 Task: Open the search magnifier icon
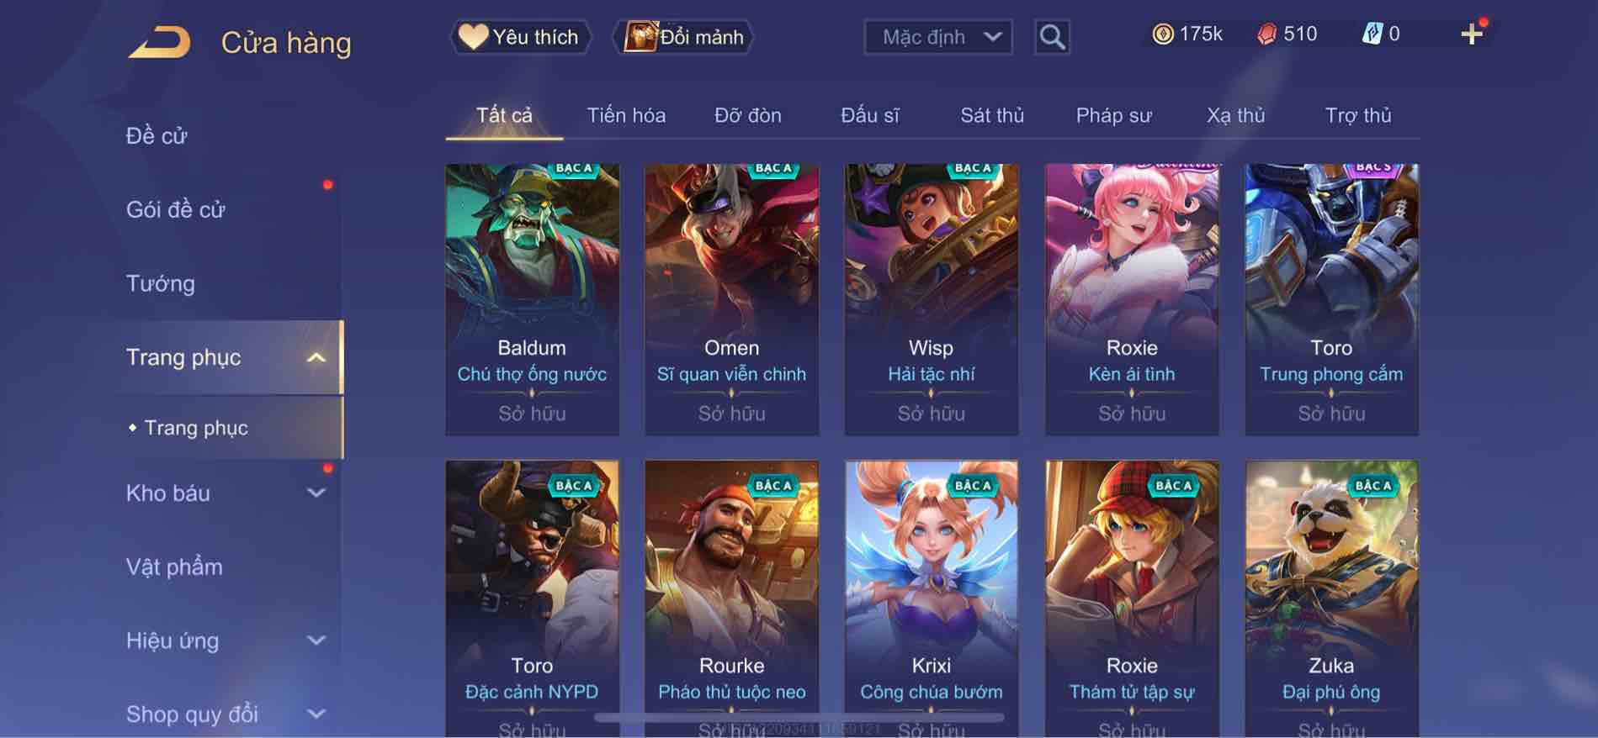1052,37
